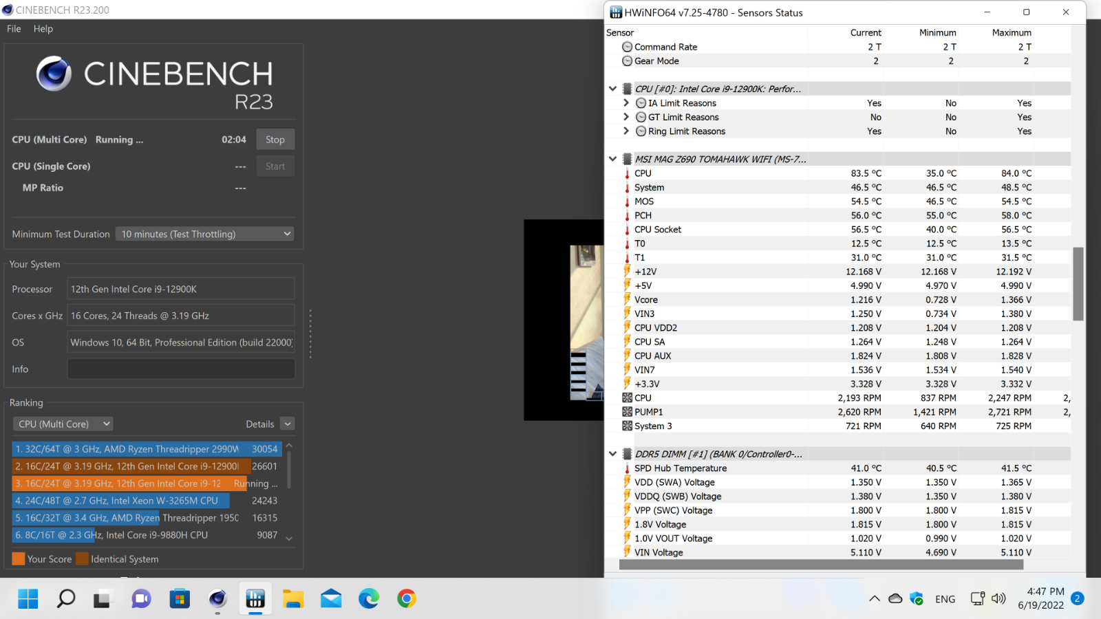The image size is (1101, 619).
Task: Collapse the DDR5 DIMM sensor group
Action: pyautogui.click(x=612, y=454)
